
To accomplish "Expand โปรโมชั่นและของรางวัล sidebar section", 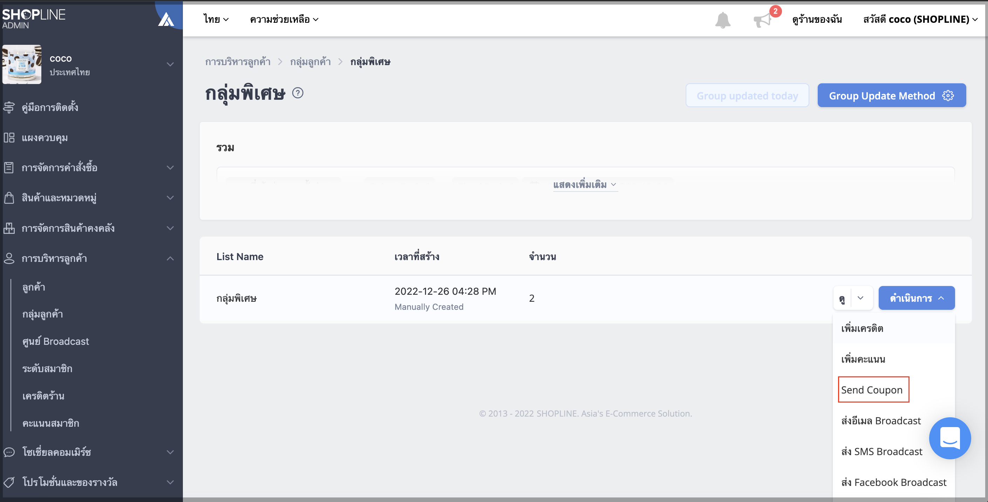I will point(170,482).
